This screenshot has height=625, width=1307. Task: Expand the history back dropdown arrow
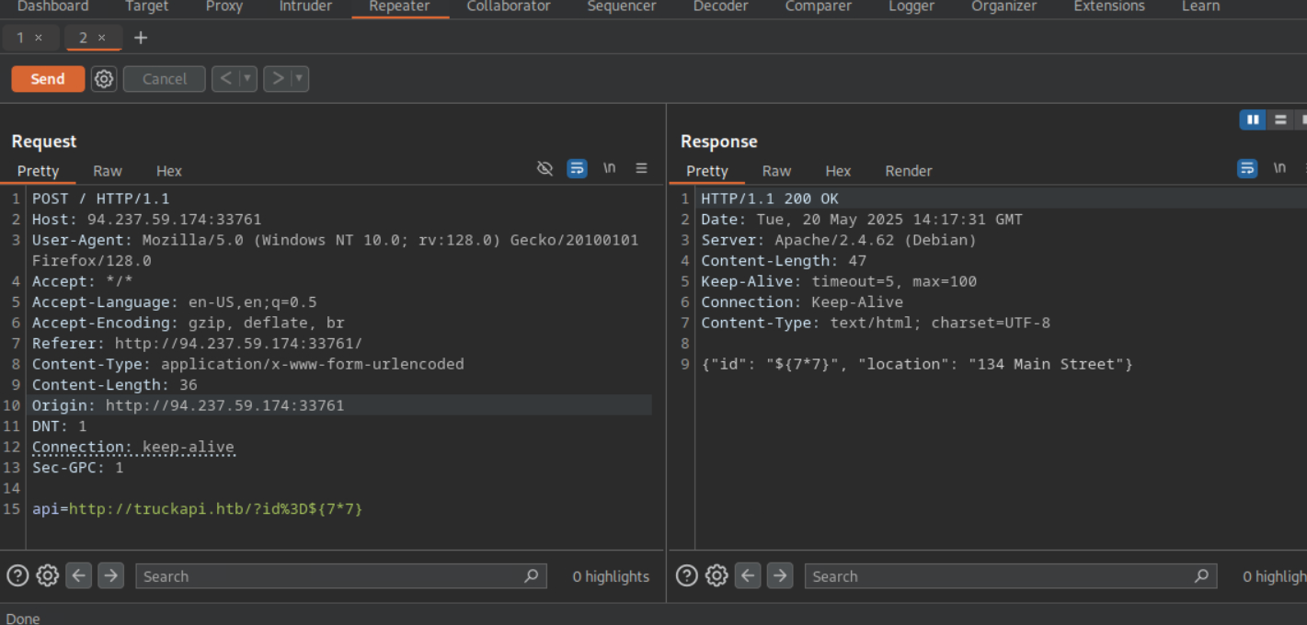point(246,79)
